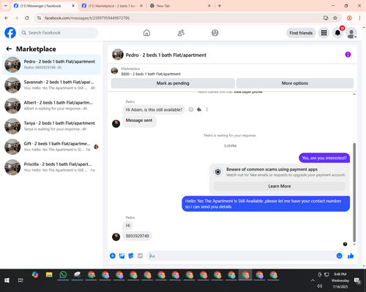
Task: Open the plus icon in message composer
Action: pos(113,255)
